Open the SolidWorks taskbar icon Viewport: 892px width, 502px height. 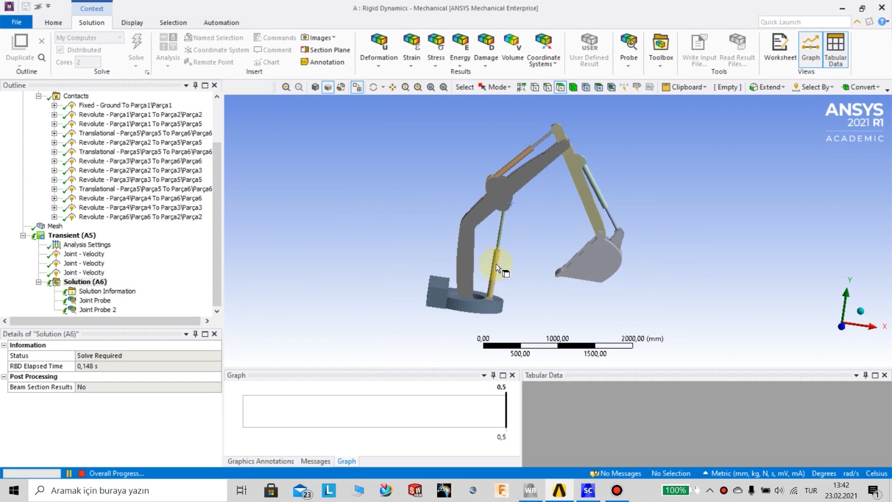[415, 490]
